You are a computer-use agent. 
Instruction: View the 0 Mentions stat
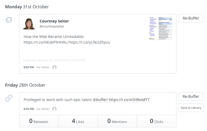tap(117, 121)
